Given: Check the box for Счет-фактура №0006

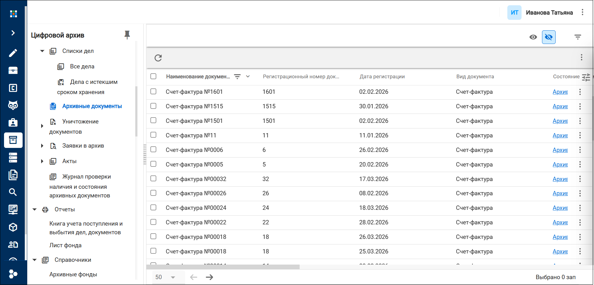Looking at the screenshot, I should click(x=153, y=149).
